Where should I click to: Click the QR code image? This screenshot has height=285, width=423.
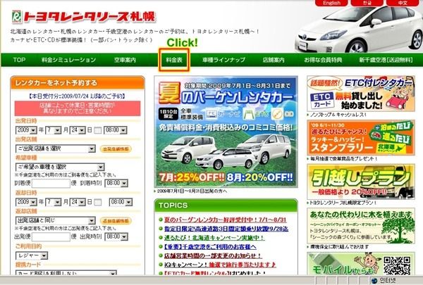click(x=397, y=265)
